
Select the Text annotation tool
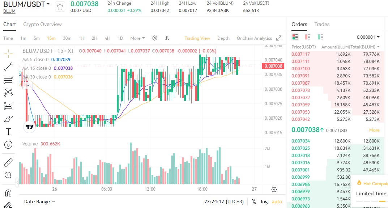(8, 132)
